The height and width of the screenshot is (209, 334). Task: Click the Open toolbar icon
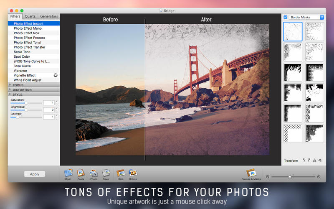68,173
